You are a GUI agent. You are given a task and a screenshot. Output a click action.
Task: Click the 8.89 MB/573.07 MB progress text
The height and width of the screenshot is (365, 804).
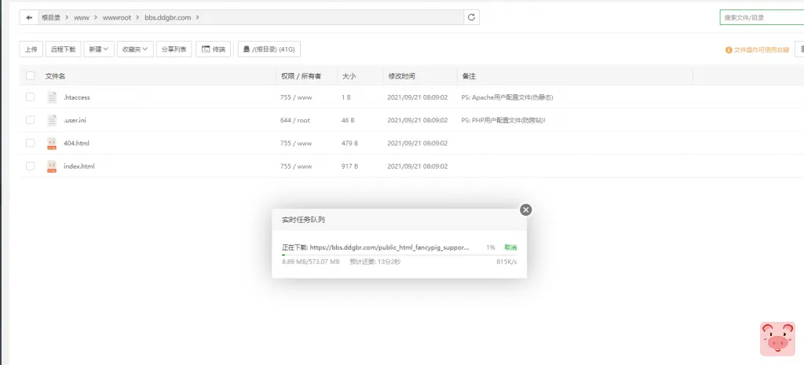pos(311,261)
